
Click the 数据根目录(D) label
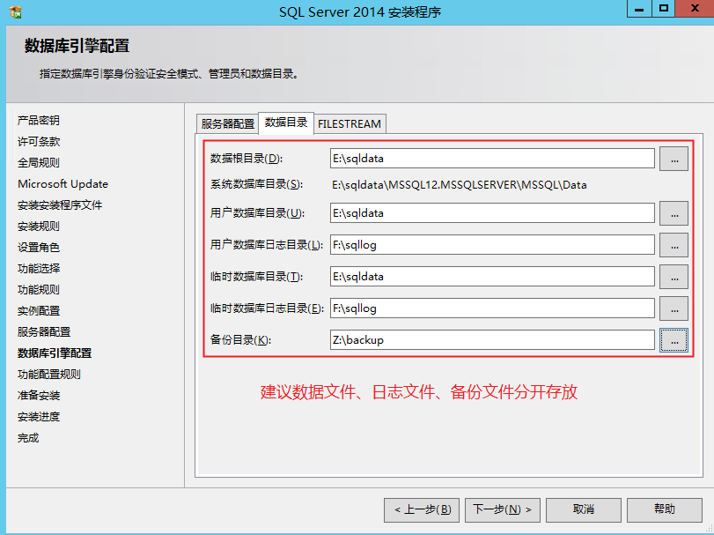click(247, 159)
